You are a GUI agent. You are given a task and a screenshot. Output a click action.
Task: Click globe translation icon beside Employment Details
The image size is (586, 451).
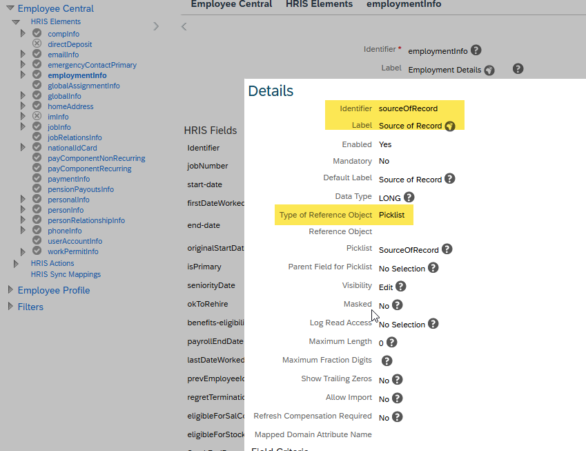(x=489, y=70)
